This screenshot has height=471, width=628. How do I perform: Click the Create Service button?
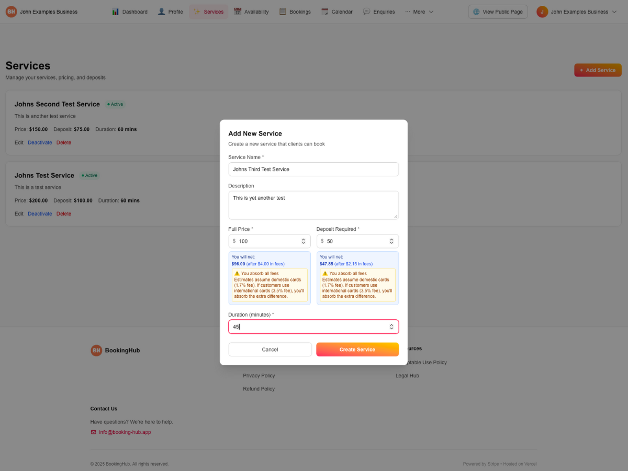pyautogui.click(x=357, y=349)
